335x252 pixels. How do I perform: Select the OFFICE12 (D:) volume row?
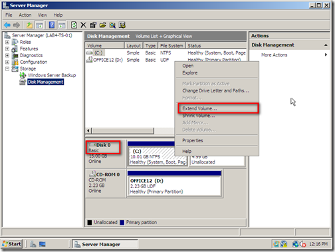[x=166, y=60]
